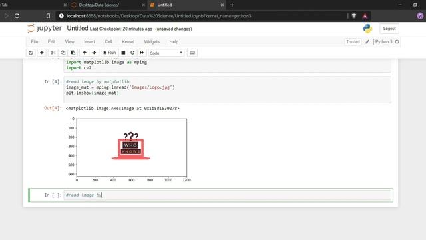This screenshot has height=240, width=426.
Task: Open the Cell menu
Action: point(108,41)
